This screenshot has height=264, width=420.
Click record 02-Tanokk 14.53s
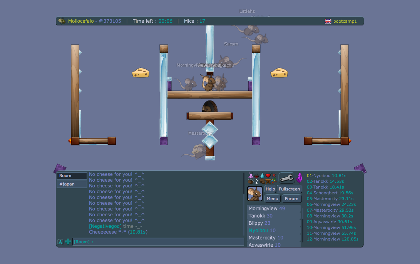[x=325, y=182]
